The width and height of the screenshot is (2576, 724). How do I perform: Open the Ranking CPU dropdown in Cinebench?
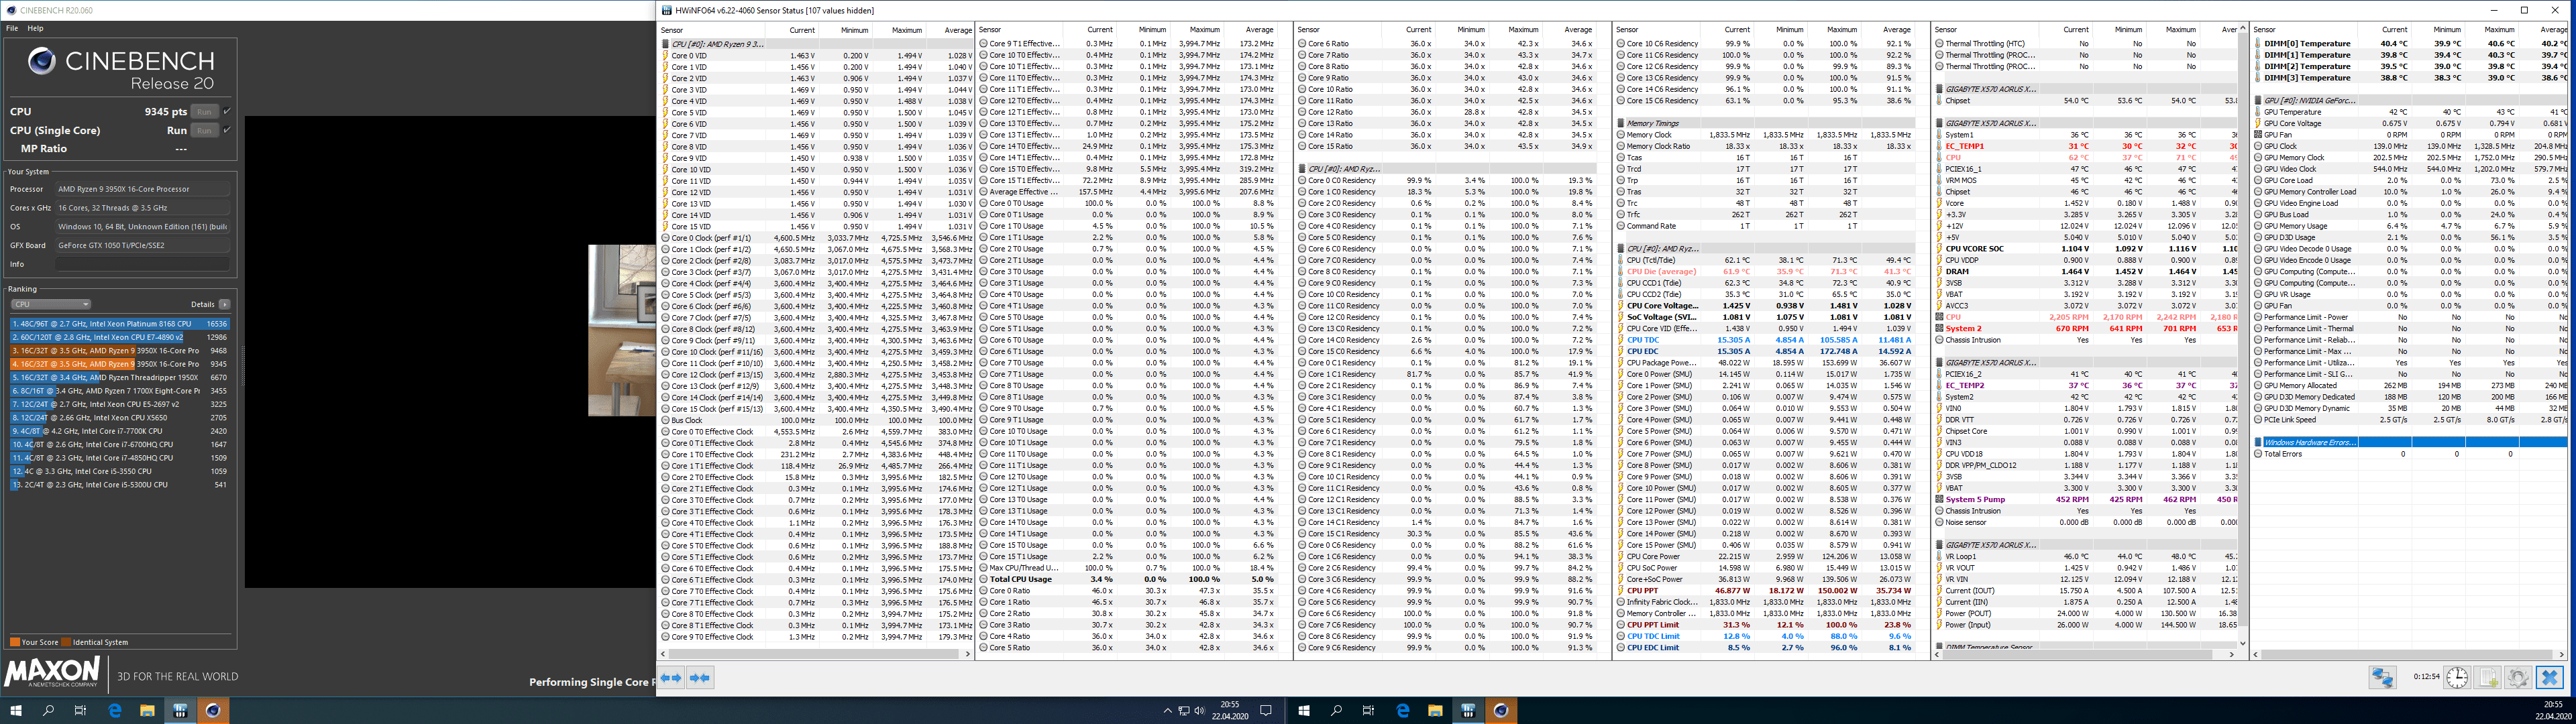pos(50,304)
